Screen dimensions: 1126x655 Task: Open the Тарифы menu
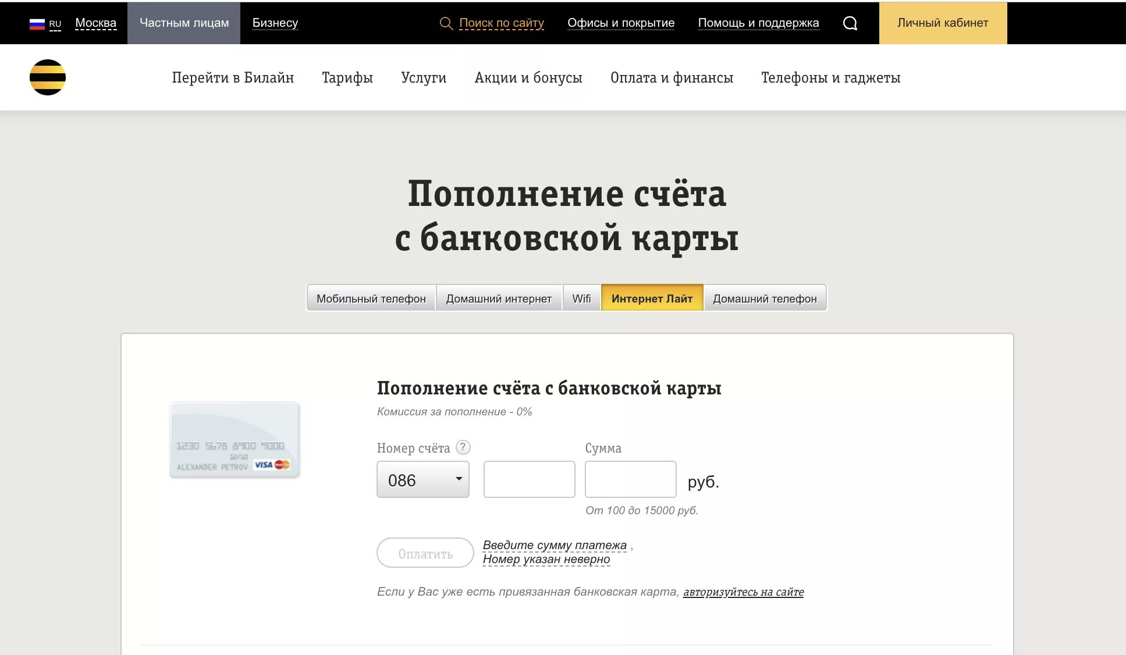(x=347, y=77)
